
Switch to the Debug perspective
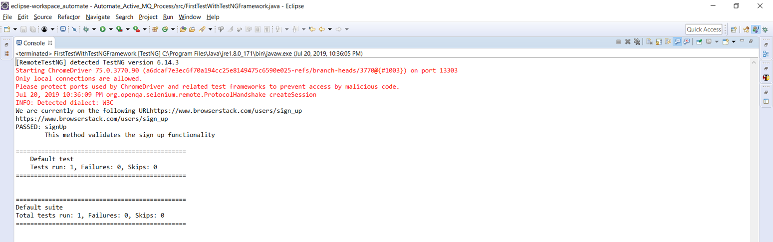[x=765, y=29]
